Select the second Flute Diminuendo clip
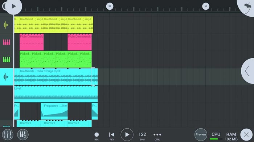254x142 pixels. point(79,42)
